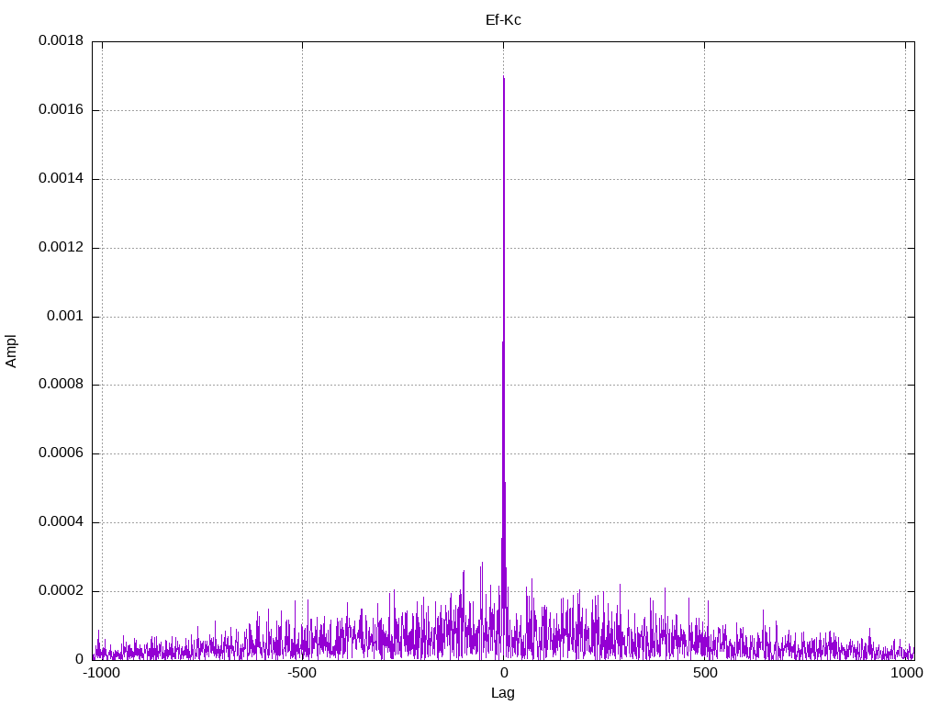Image resolution: width=940 pixels, height=705 pixels.
Task: Click the x-axis value "1000"
Action: point(906,673)
